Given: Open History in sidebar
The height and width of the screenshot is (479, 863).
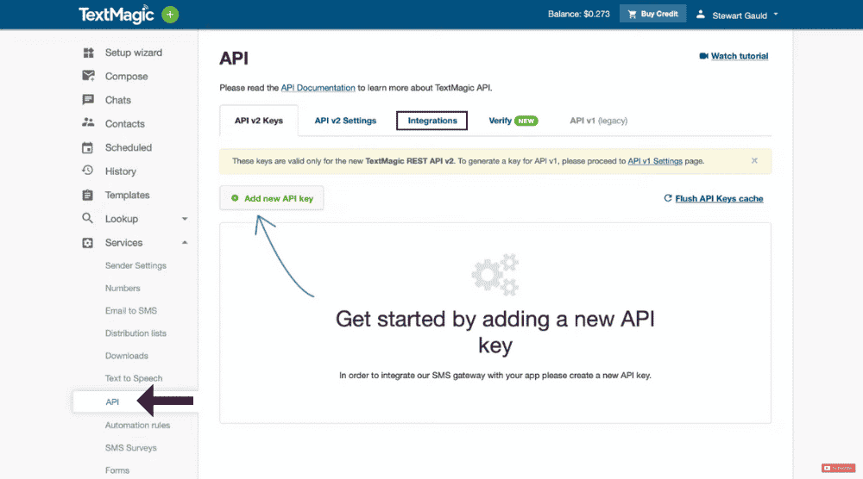Looking at the screenshot, I should pos(121,171).
